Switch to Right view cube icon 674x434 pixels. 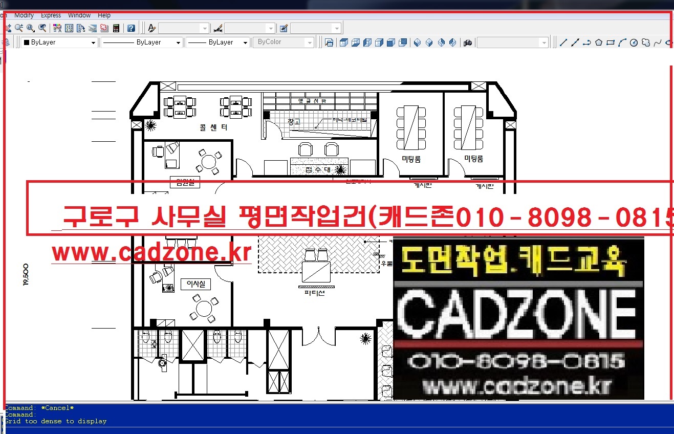pyautogui.click(x=379, y=42)
